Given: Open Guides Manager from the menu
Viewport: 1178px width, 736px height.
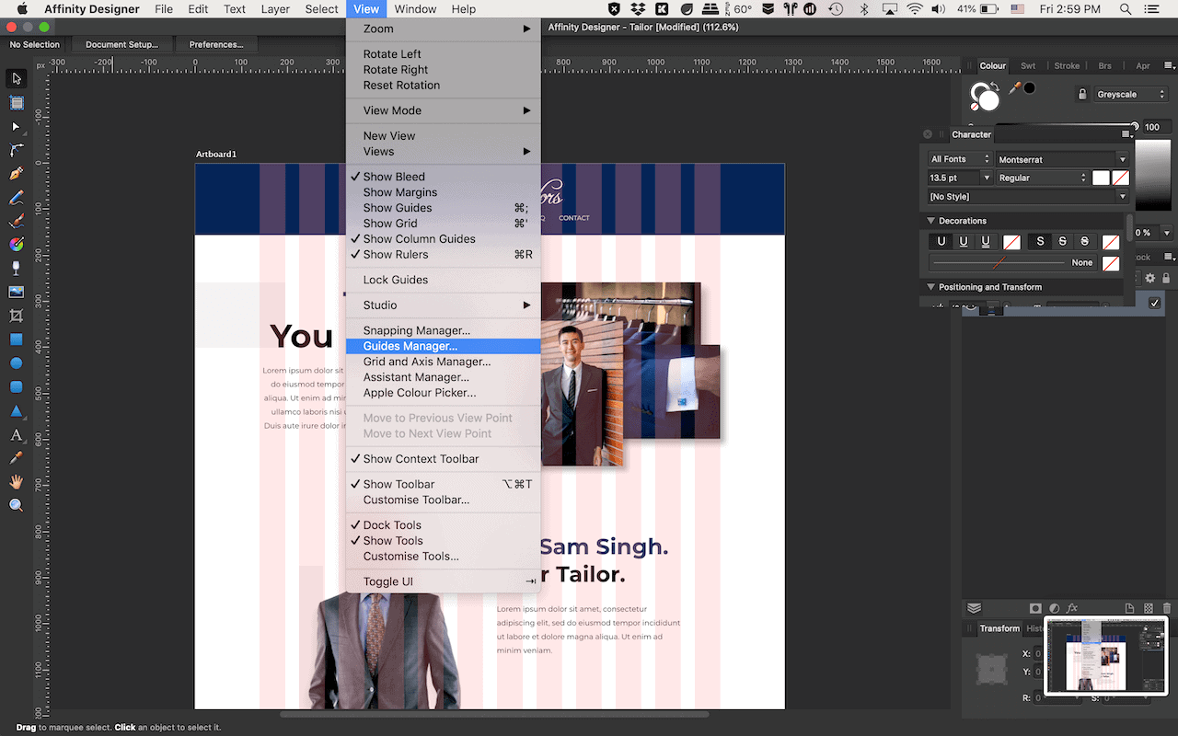Looking at the screenshot, I should click(410, 347).
